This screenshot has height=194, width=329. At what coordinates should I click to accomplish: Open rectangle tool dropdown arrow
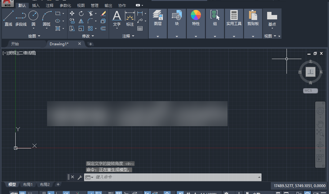click(x=63, y=14)
